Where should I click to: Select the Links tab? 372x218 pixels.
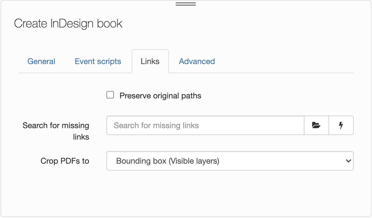coord(150,61)
